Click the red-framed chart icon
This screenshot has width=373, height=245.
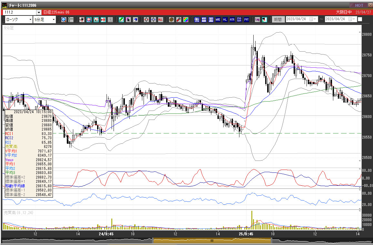[x=96, y=19]
